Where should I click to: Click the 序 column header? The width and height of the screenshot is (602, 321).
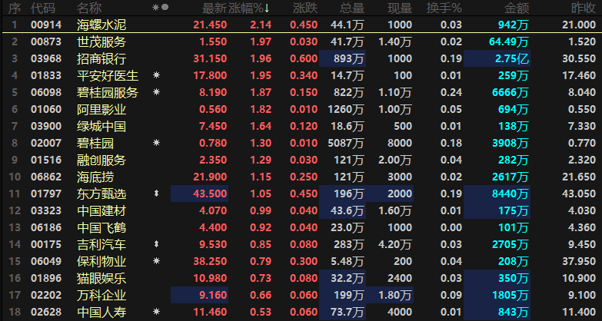pyautogui.click(x=15, y=8)
